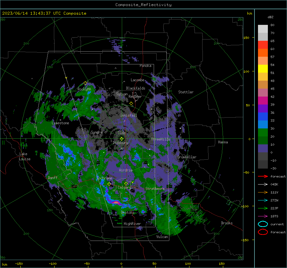Screen dimensions: 287x268
Task: Click the Cochrane city label
Action: coord(104,178)
